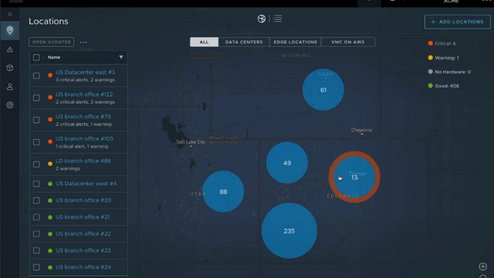Check the US branch office #24 checkbox

[36, 267]
